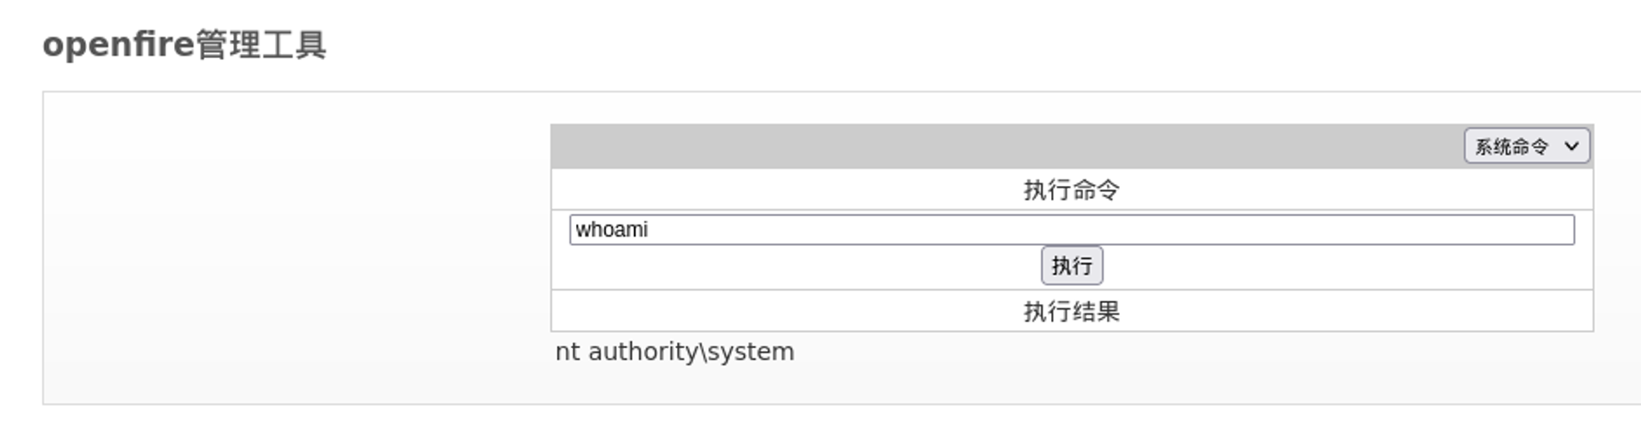
Task: Click the openfire管理工具 page heading
Action: tap(185, 44)
